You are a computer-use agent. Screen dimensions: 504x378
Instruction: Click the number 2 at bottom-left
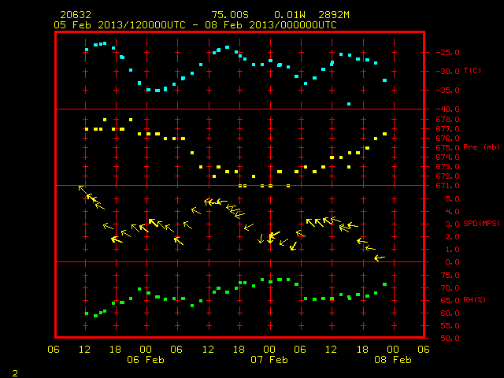tap(15, 373)
